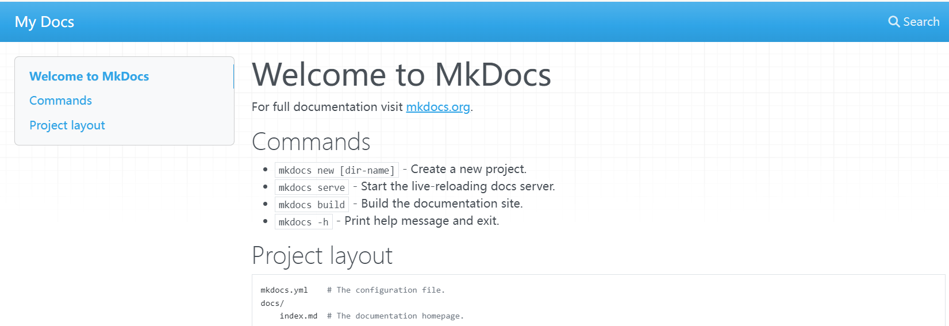Click the 'Create a new project.' text
The width and height of the screenshot is (949, 326).
coord(468,169)
